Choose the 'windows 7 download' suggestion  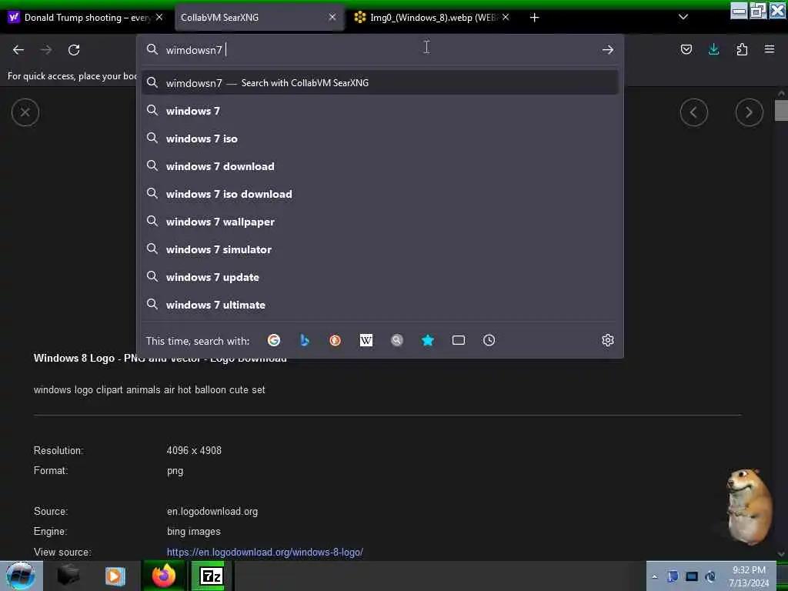(x=380, y=166)
